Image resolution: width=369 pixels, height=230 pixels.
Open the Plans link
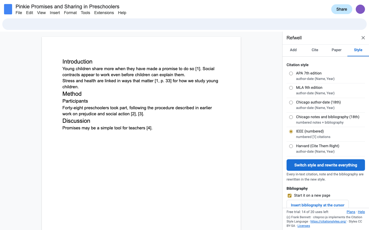pyautogui.click(x=351, y=212)
